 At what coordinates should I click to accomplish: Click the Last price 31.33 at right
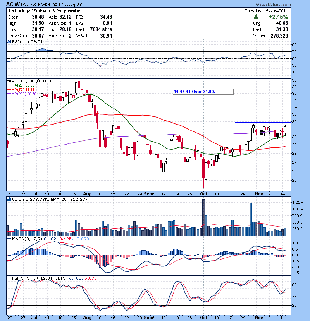coord(282,29)
